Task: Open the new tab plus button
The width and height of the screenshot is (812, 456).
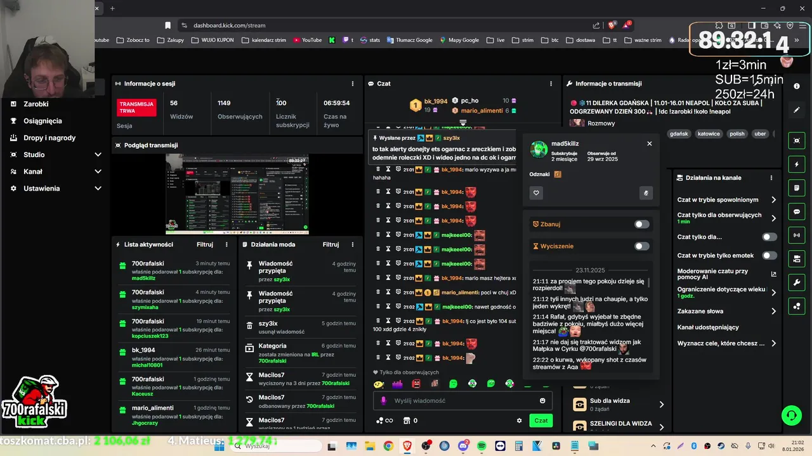Action: click(x=112, y=8)
